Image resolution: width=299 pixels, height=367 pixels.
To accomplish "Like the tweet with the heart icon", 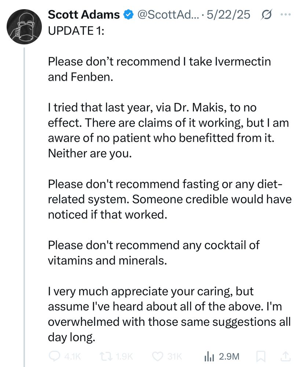I will coord(158,356).
